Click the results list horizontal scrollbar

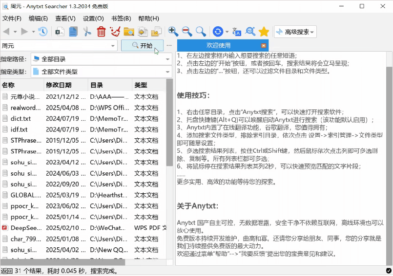pyautogui.click(x=62, y=262)
